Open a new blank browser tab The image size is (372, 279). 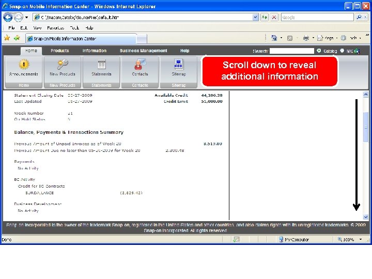142,39
